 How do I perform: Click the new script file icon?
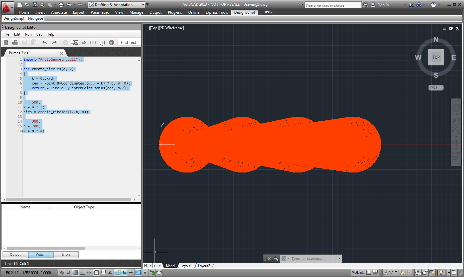click(x=6, y=43)
